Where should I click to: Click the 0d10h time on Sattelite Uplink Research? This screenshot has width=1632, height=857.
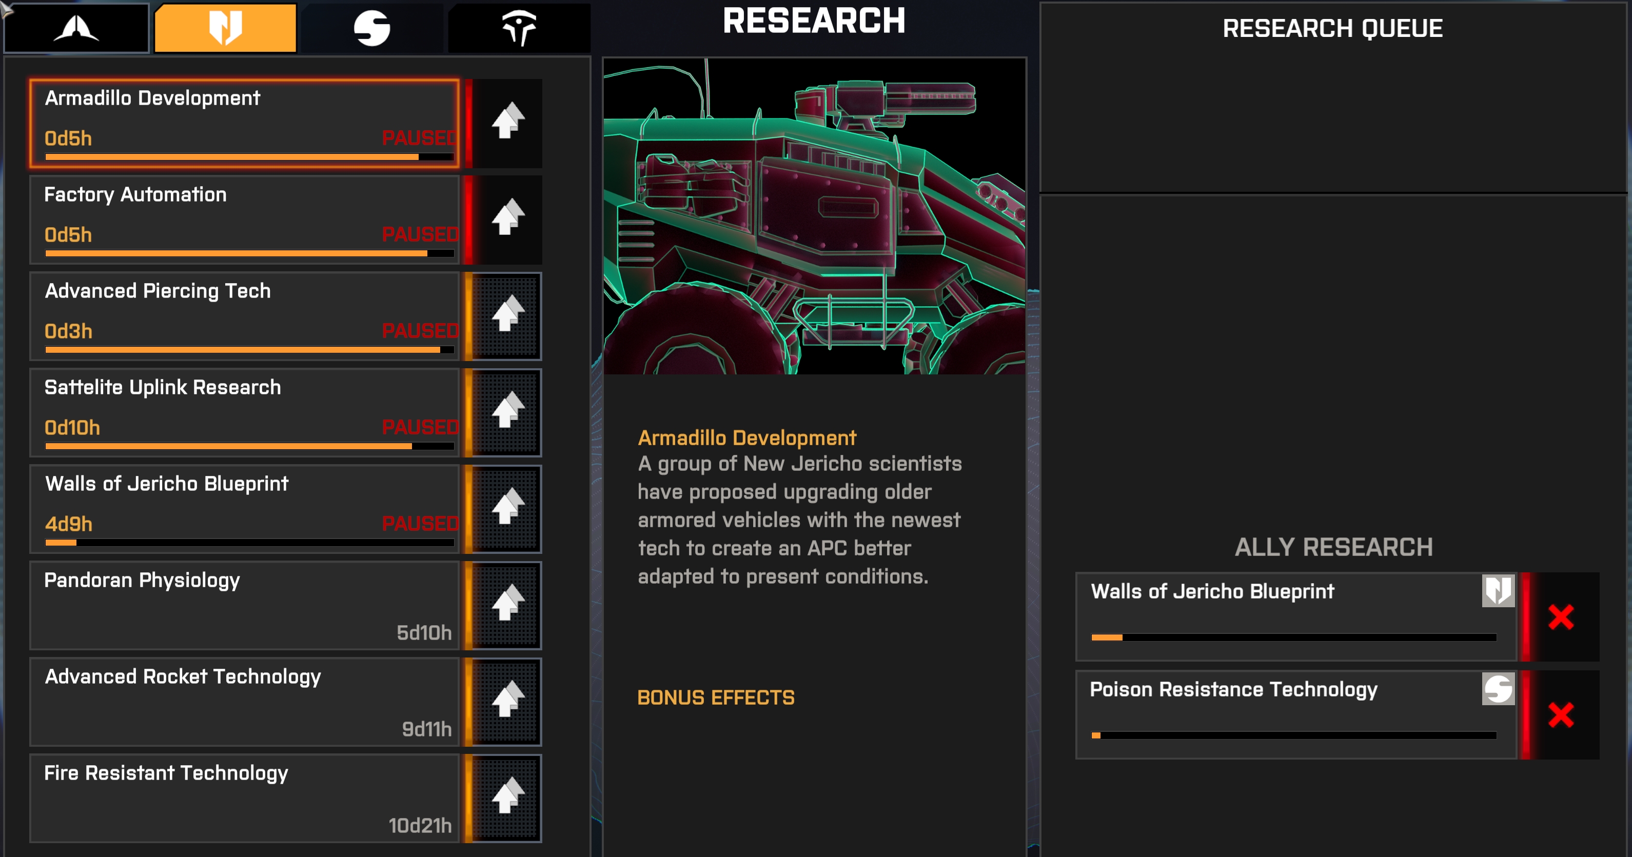coord(72,428)
